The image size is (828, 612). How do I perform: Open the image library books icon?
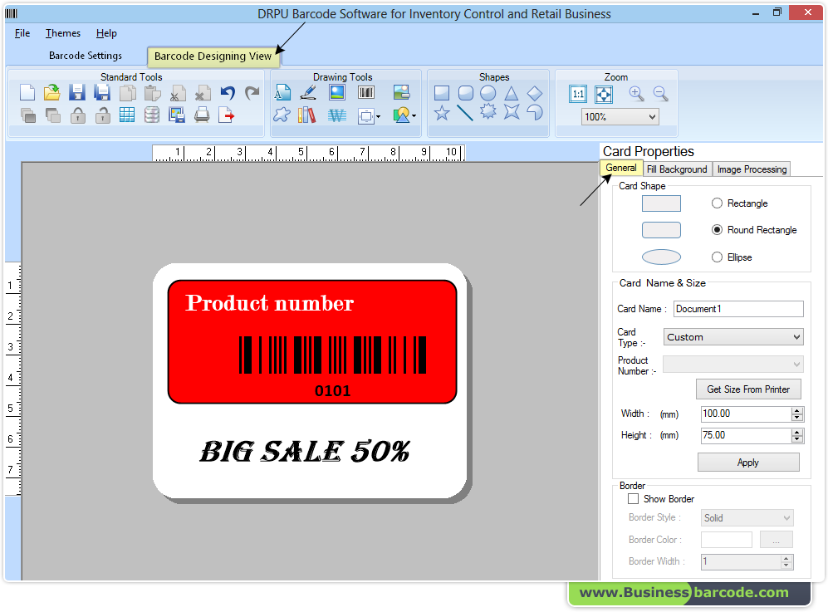click(x=306, y=115)
